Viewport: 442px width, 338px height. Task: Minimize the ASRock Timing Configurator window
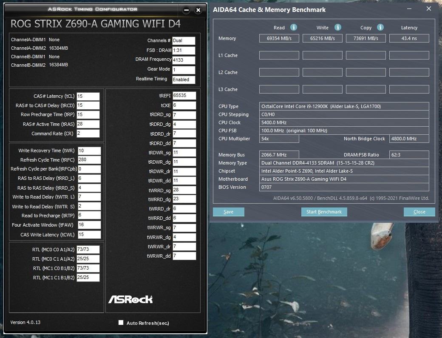[186, 10]
